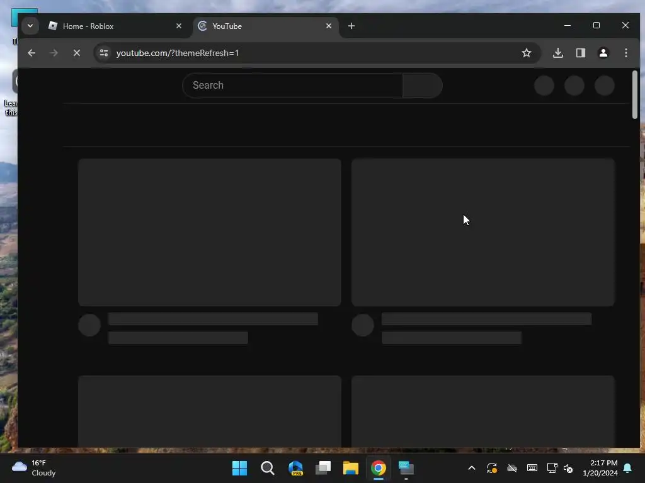Click the YouTube search submit button
Image resolution: width=645 pixels, height=483 pixels.
click(423, 86)
